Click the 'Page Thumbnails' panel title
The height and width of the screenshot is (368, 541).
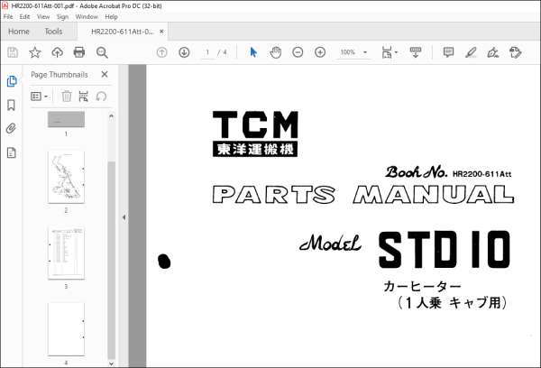point(60,75)
